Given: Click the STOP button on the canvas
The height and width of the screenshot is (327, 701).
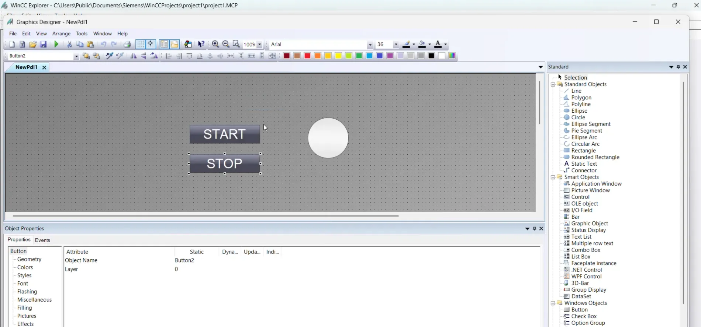Looking at the screenshot, I should 225,163.
